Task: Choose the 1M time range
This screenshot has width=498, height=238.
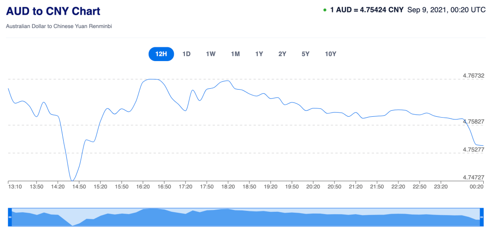Action: tap(235, 54)
